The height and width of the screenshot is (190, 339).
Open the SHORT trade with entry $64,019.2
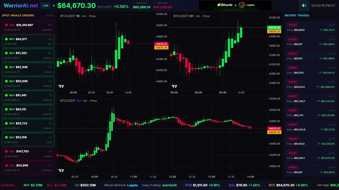pyautogui.click(x=311, y=156)
